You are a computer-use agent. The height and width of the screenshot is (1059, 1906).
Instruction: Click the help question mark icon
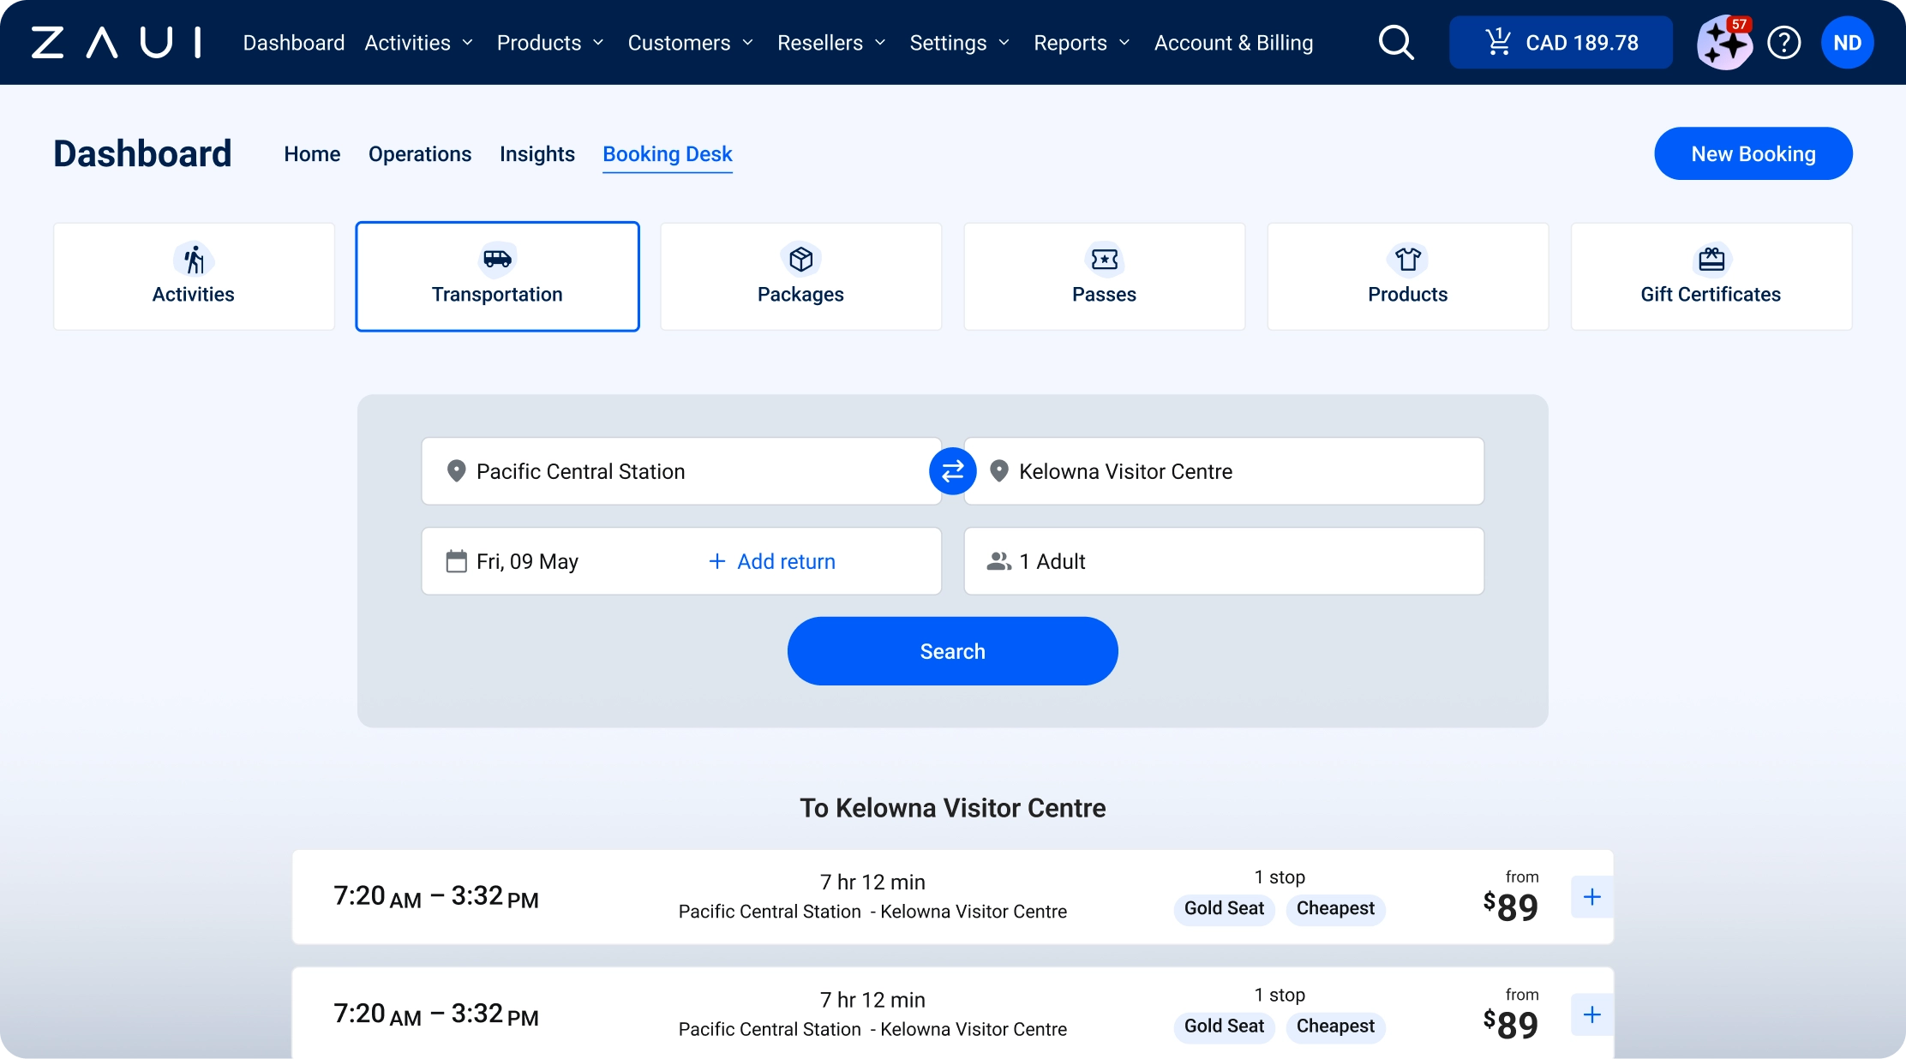tap(1784, 43)
